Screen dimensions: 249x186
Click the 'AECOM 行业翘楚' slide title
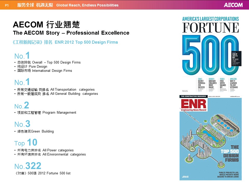46,25
